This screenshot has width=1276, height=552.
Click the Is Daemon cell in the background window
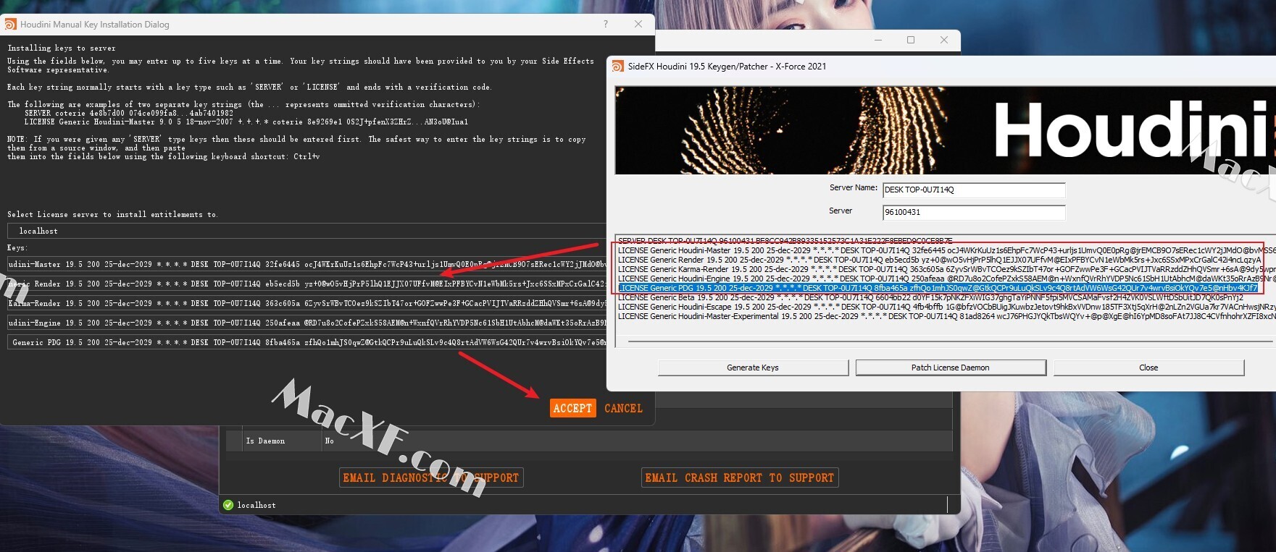coord(281,441)
